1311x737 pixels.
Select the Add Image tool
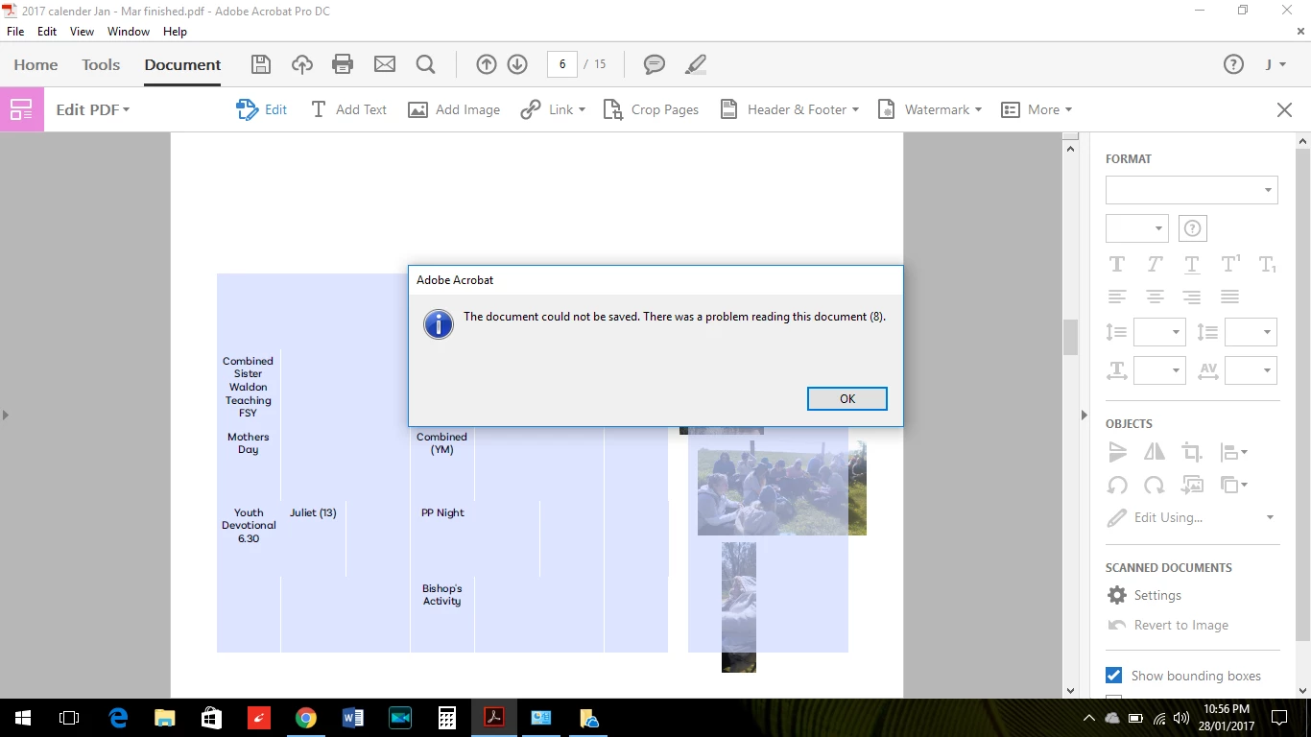click(454, 109)
